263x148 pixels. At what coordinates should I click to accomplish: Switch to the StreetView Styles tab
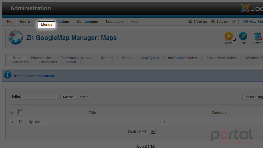pyautogui.click(x=221, y=58)
